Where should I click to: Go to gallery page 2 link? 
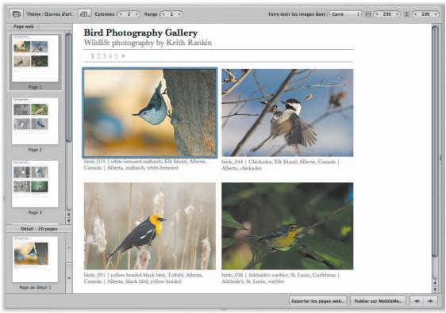(x=98, y=56)
